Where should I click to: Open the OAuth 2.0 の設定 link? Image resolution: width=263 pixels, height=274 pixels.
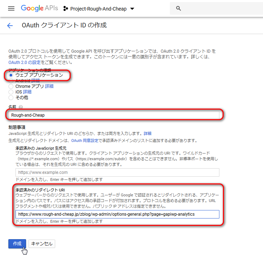point(25,63)
